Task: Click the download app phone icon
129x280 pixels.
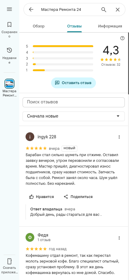Action: click(9, 261)
